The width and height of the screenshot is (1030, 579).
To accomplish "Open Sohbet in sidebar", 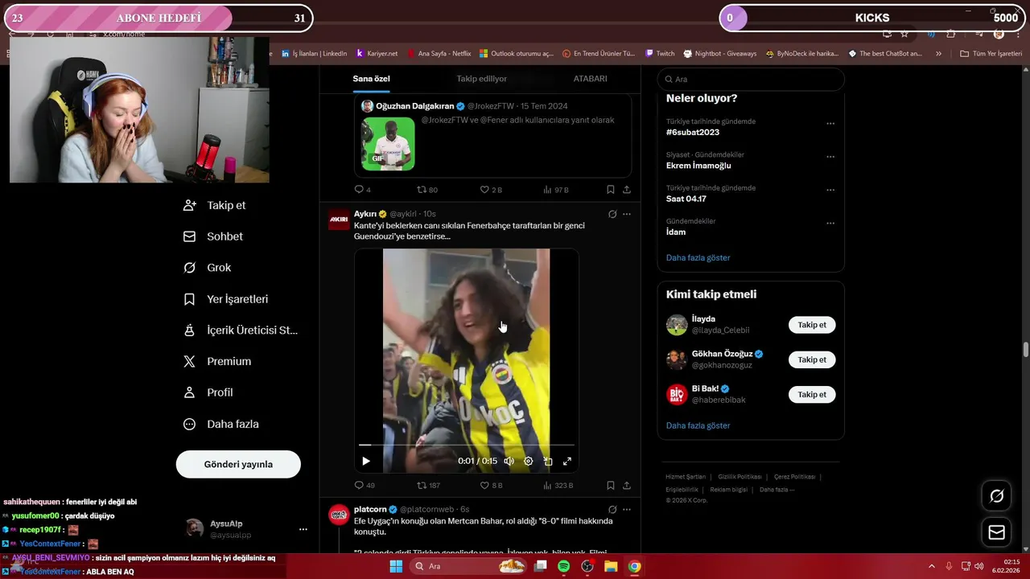I will pyautogui.click(x=213, y=236).
